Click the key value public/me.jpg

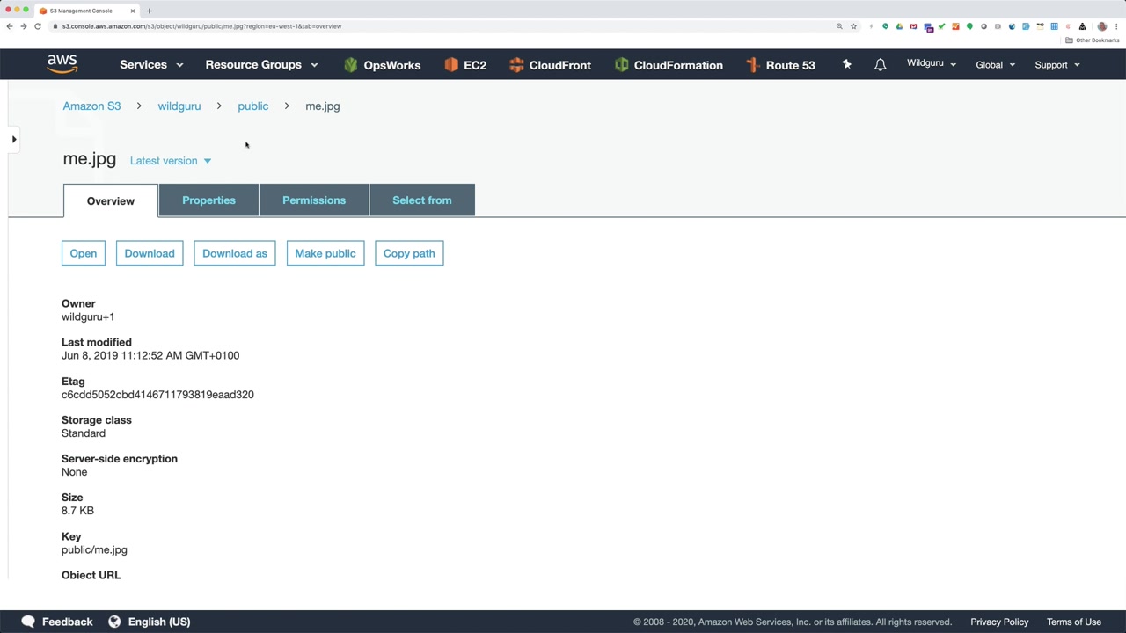94,549
